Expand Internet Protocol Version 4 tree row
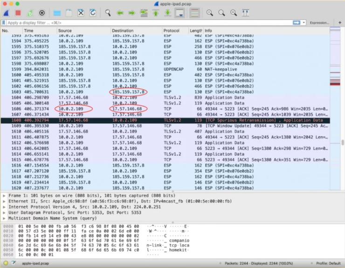 (x=5, y=206)
